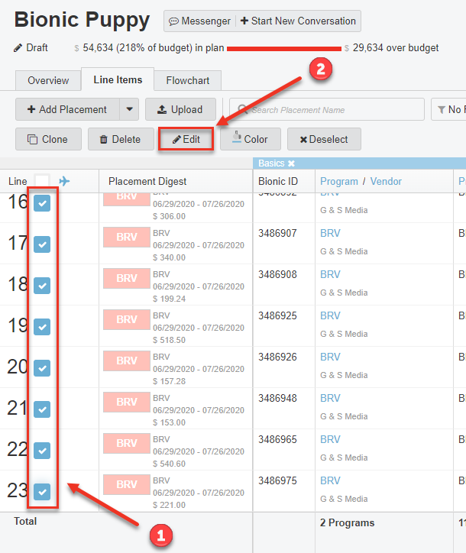Click the pencil Draft status icon
The height and width of the screenshot is (553, 466).
coord(18,48)
